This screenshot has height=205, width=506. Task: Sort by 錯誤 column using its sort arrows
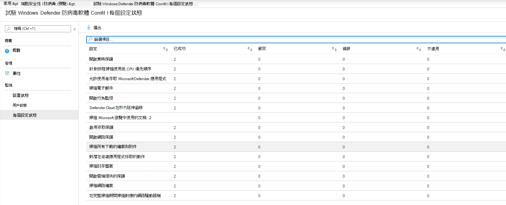tap(419, 49)
